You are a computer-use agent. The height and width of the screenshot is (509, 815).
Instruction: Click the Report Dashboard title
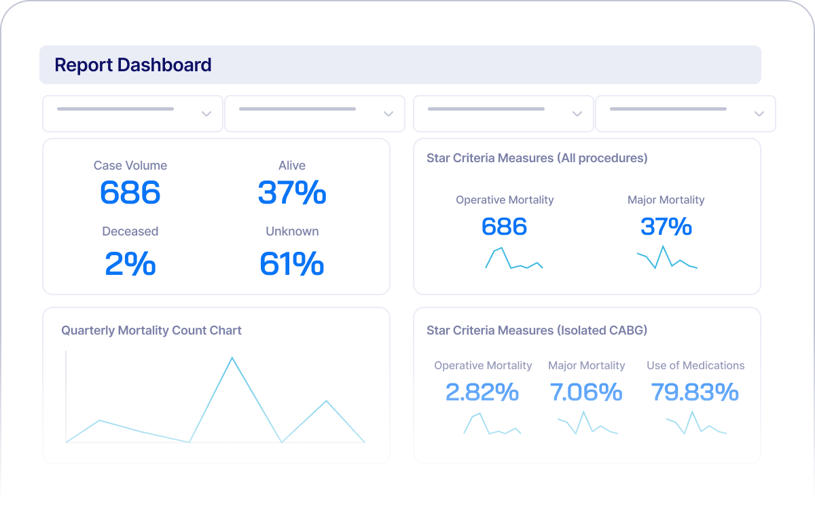coord(133,64)
